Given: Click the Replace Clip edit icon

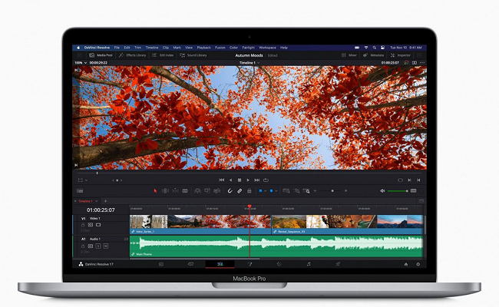Looking at the screenshot, I should (x=217, y=191).
